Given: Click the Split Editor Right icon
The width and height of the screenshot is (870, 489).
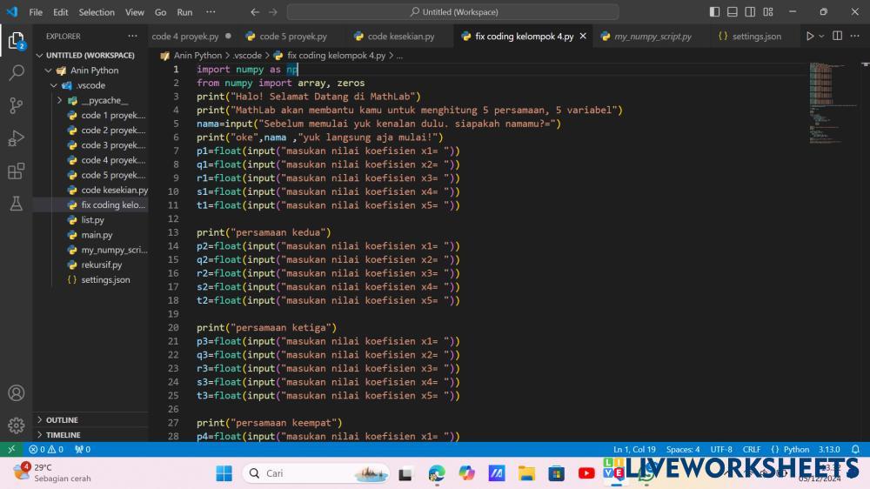Looking at the screenshot, I should click(837, 37).
